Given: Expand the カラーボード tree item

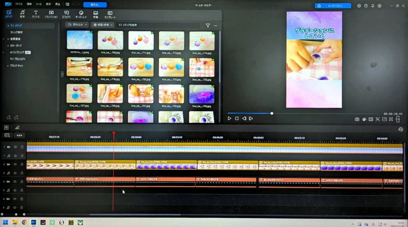Looking at the screenshot, I should 8,45.
